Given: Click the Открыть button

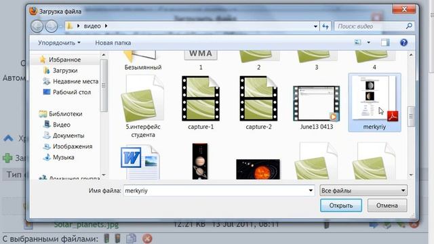Looking at the screenshot, I should pyautogui.click(x=341, y=205).
